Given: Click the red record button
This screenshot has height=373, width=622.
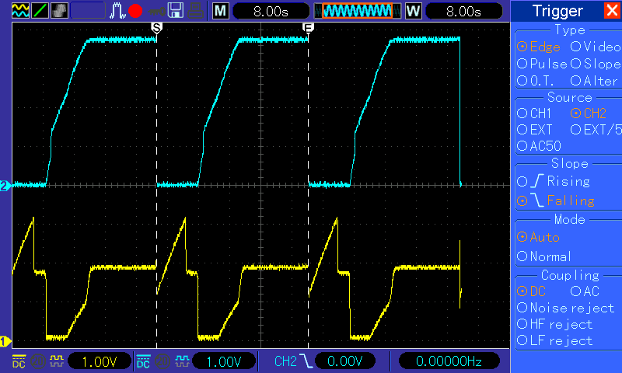Looking at the screenshot, I should point(135,11).
